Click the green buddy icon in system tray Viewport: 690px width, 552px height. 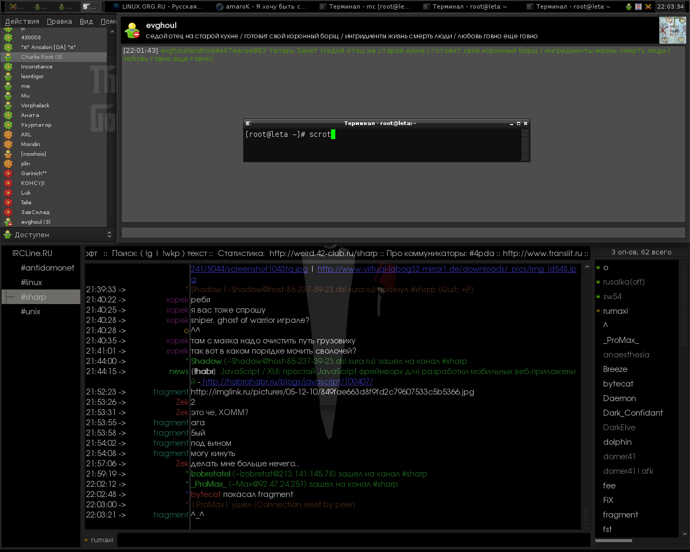tap(629, 6)
